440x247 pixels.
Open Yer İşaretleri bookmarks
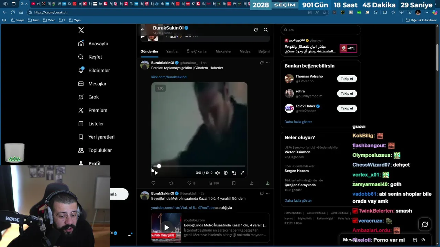pos(96,137)
